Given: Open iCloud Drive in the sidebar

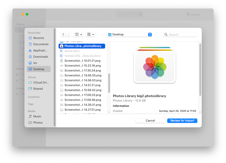Looking at the screenshot, I should tap(38, 82).
